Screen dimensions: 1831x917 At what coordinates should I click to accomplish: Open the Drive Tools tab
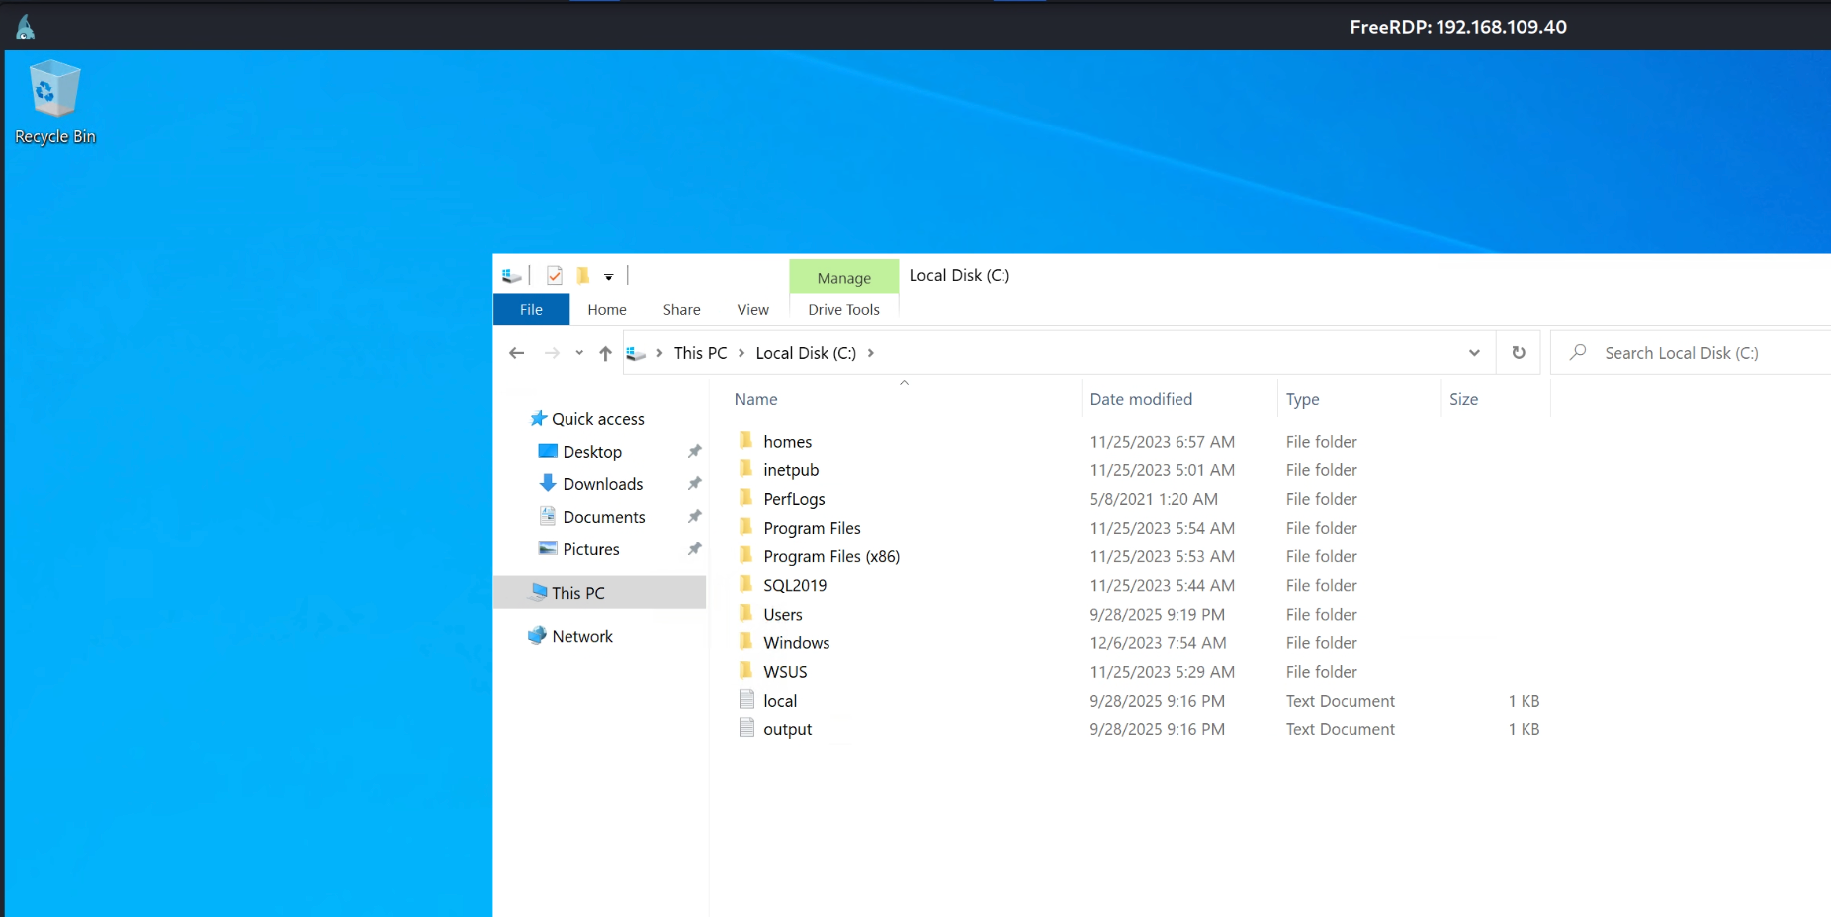pyautogui.click(x=843, y=310)
